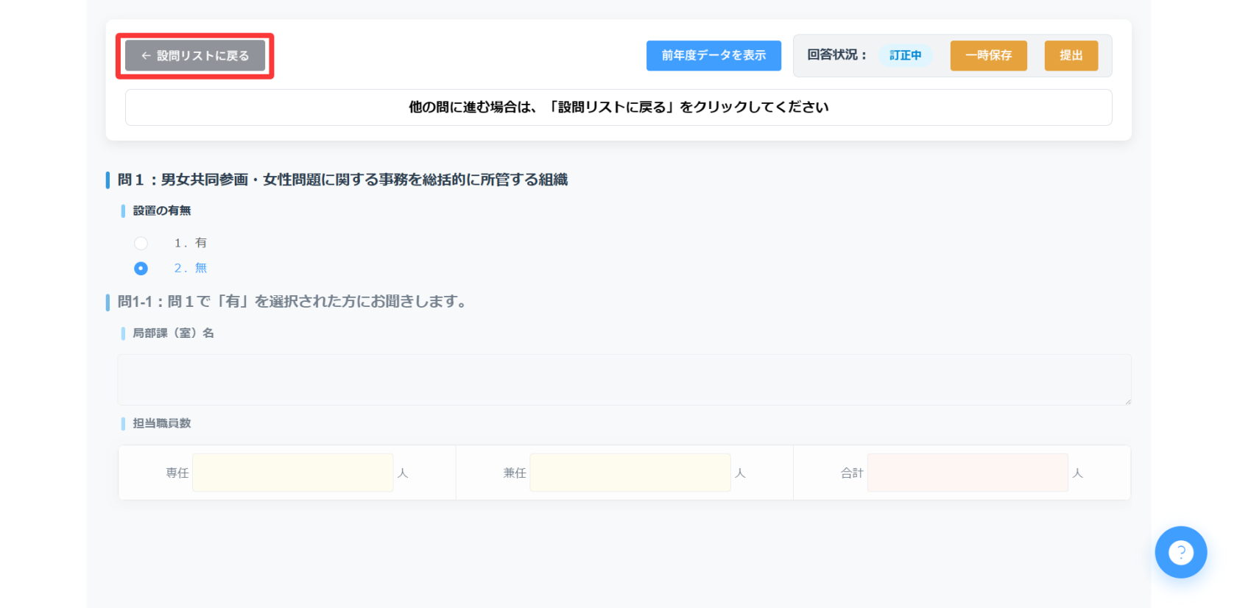Click the 設置の有無 section label
Screen dimensions: 1237x608
(162, 211)
